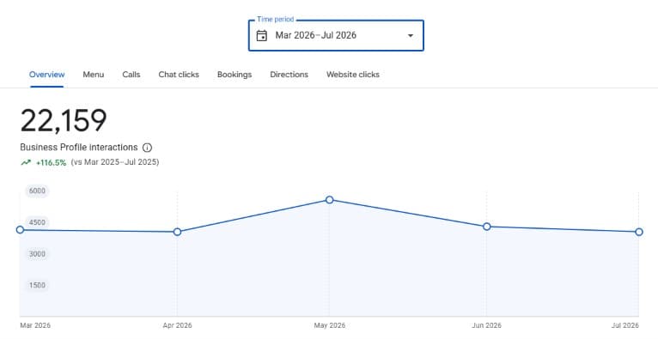Click the May 2026 x-axis label
The height and width of the screenshot is (339, 658).
pos(329,325)
